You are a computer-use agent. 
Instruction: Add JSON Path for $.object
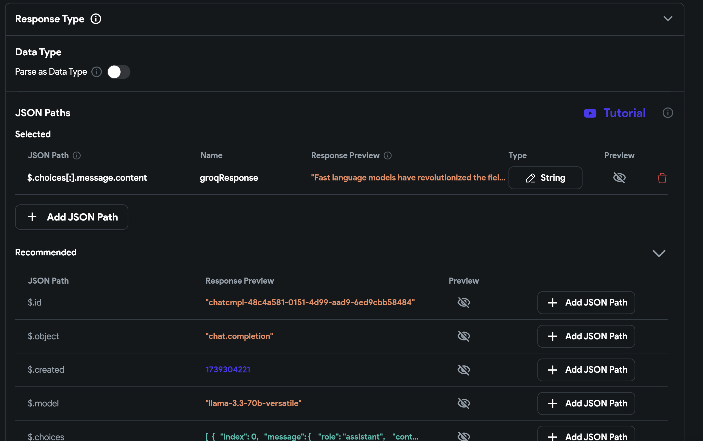(x=586, y=336)
